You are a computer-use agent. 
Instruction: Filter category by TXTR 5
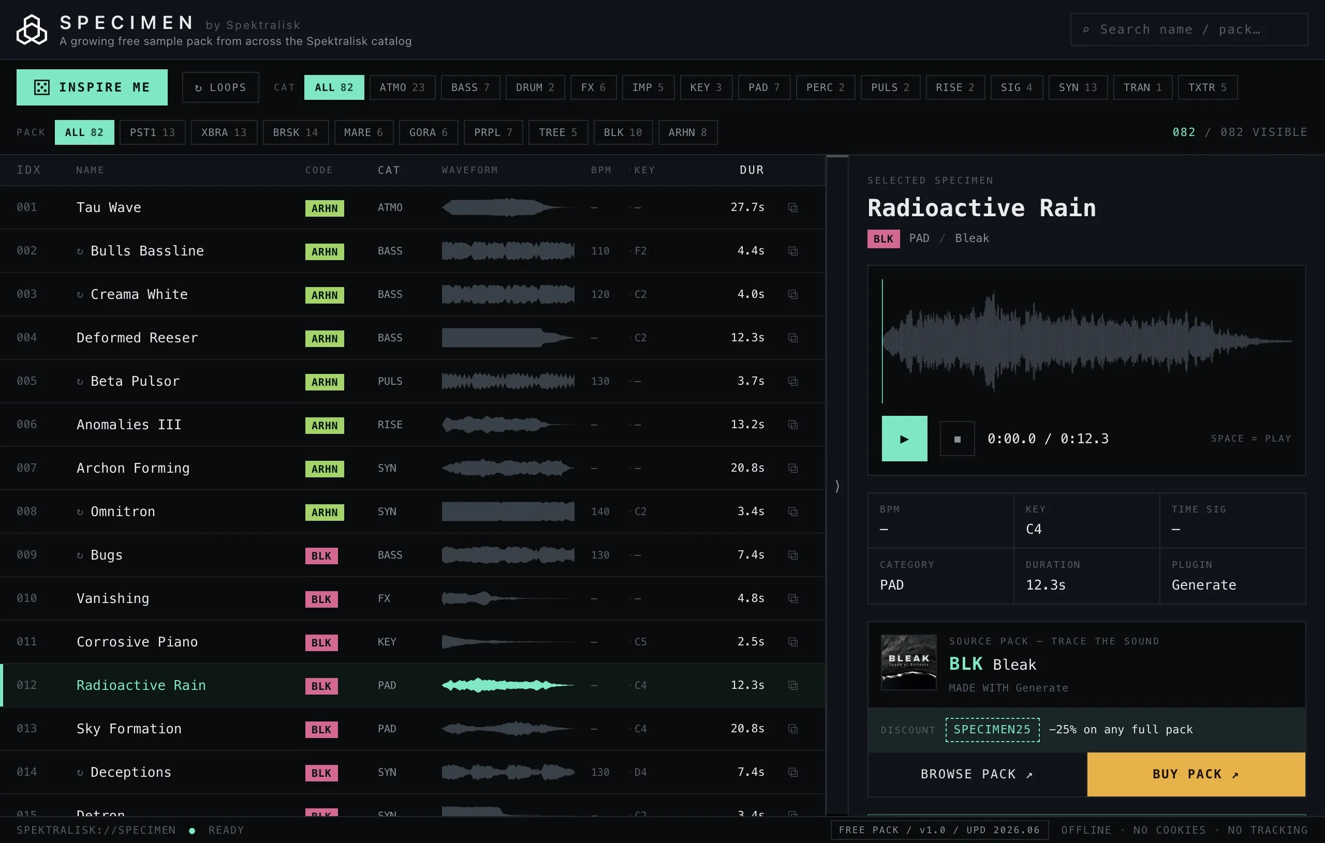[x=1207, y=87]
